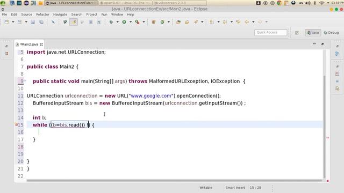Click the Back navigation arrow icon
The image size is (344, 193).
pos(247,22)
